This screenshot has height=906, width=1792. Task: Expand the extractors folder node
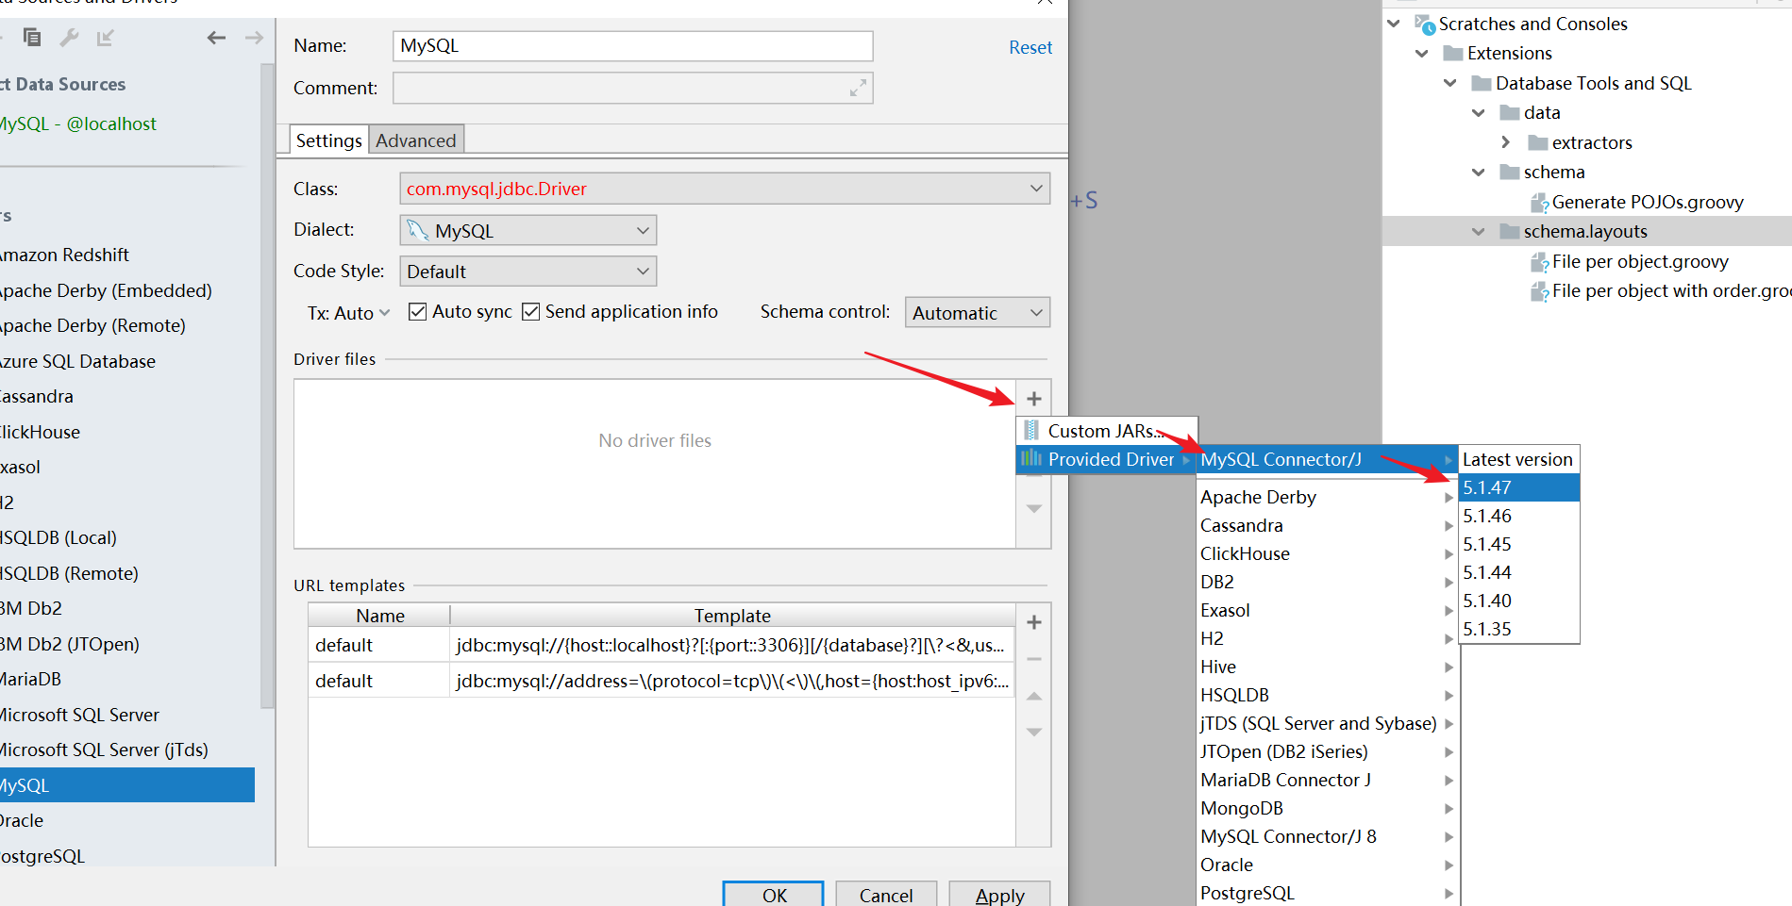1506,142
